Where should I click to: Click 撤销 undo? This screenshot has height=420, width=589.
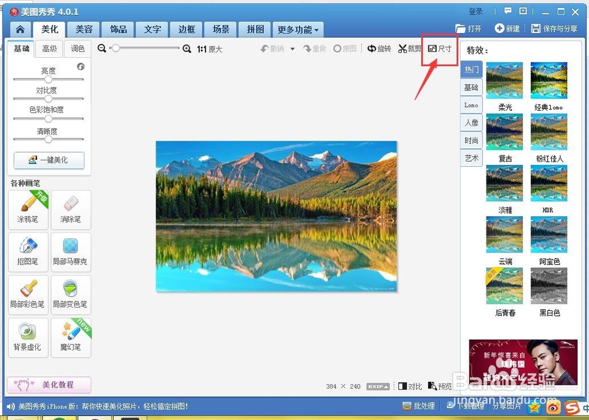(x=273, y=49)
